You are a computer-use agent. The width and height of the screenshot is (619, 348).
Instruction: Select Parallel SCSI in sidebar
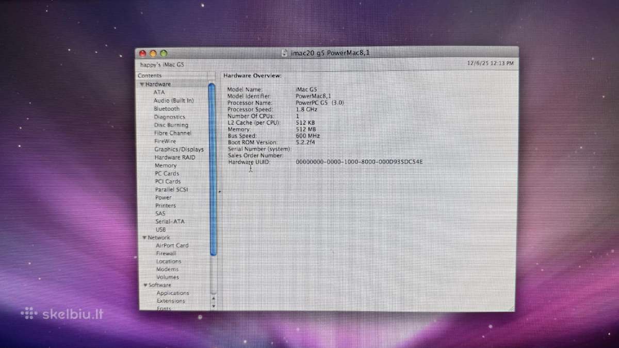click(x=172, y=190)
